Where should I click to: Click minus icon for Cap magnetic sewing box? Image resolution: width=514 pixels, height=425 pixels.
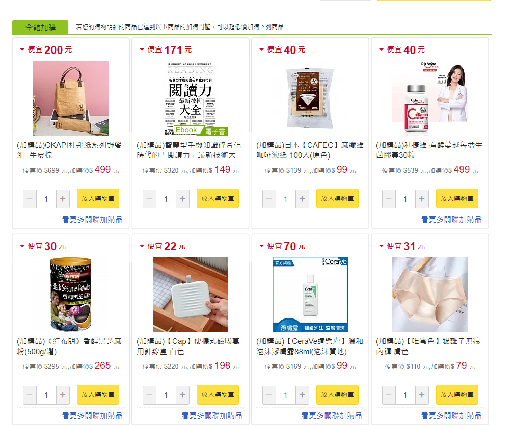[149, 395]
